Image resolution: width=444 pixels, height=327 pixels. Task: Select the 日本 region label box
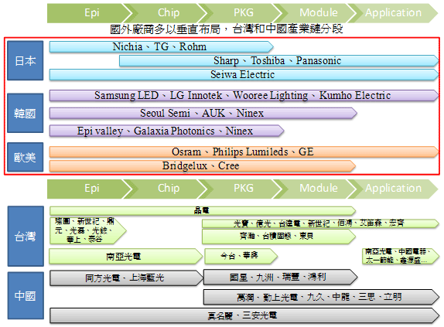[26, 60]
